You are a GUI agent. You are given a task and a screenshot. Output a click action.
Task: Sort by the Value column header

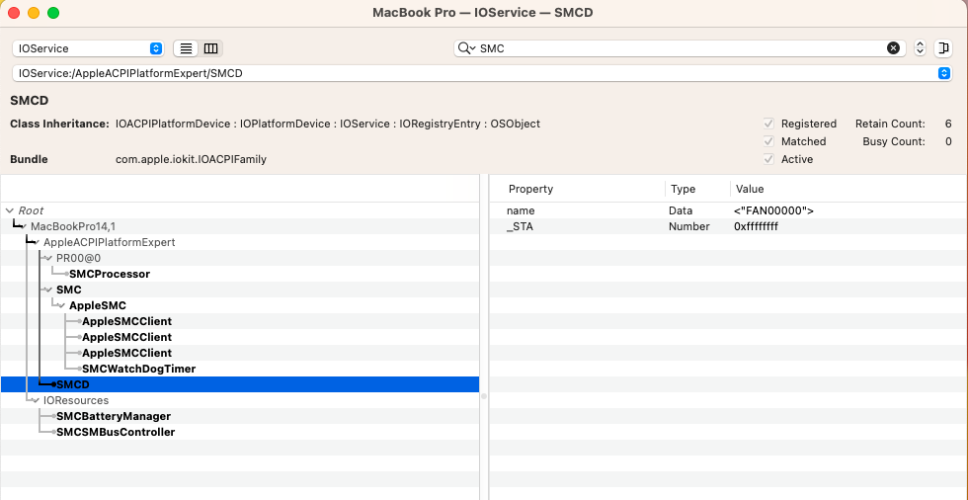click(x=750, y=189)
